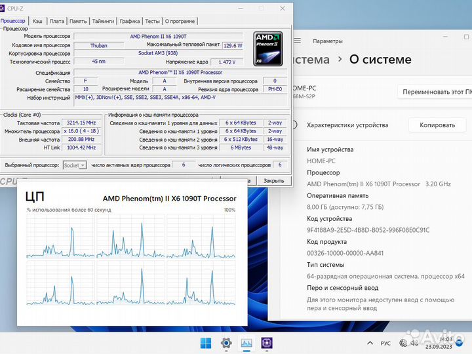Click the 48-way cache associativity value
Viewport: 472px width, 354px height.
pyautogui.click(x=275, y=147)
